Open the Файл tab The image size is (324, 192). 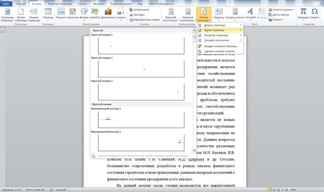[6, 4]
